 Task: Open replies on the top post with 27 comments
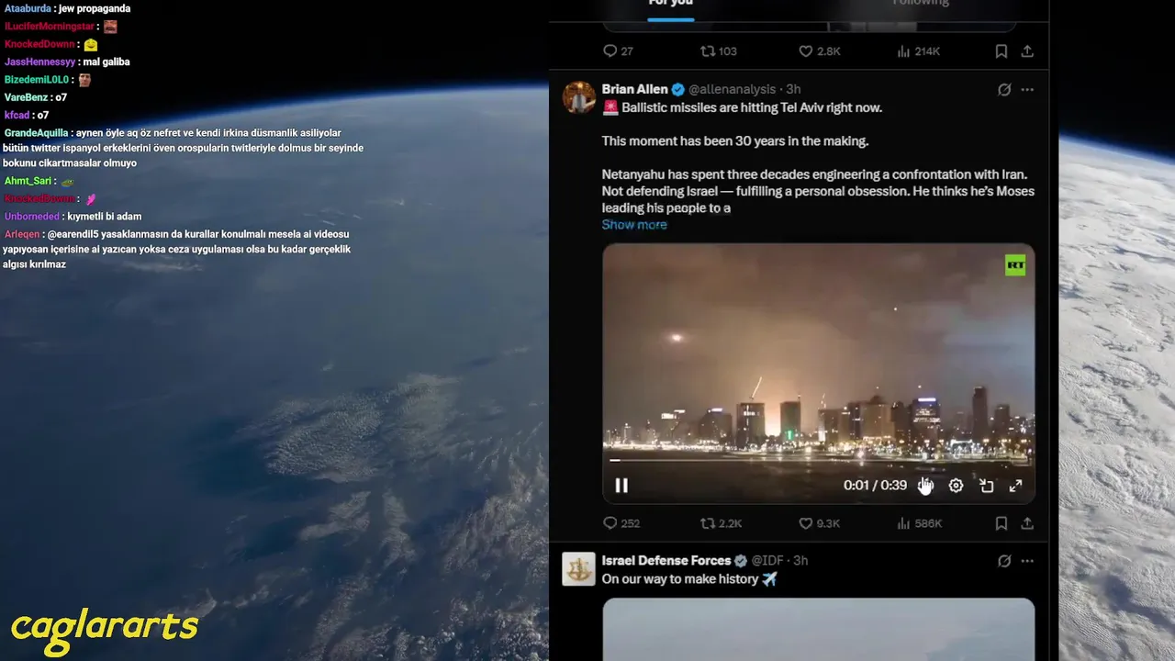tap(618, 51)
